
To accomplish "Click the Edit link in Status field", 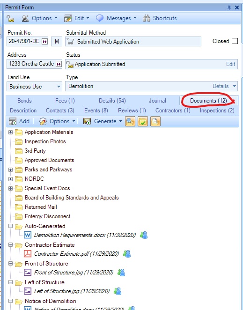I will (x=230, y=64).
